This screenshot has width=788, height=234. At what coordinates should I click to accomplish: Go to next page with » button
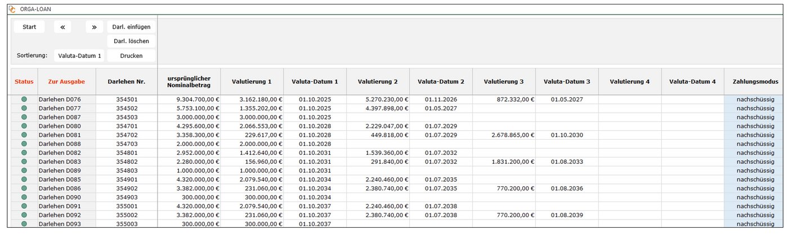pyautogui.click(x=95, y=27)
